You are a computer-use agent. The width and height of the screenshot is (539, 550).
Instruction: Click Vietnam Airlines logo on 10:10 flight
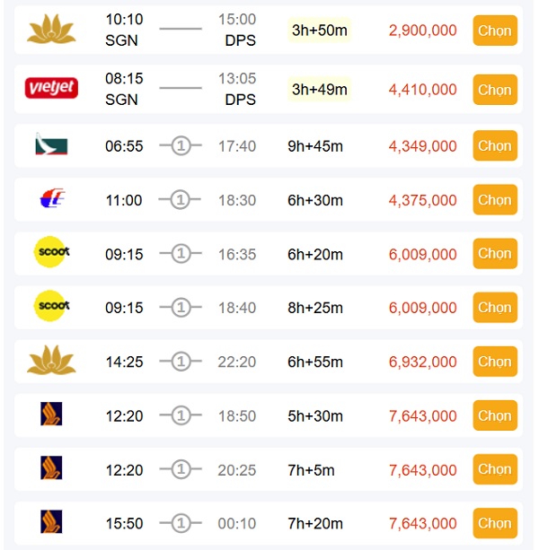click(x=52, y=31)
